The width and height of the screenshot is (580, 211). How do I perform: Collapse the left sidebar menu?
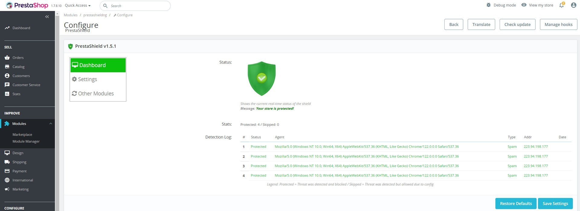coord(47,17)
